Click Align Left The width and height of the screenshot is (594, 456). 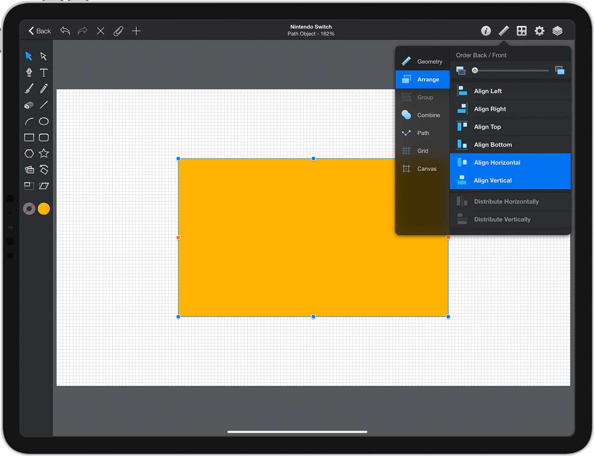point(510,91)
